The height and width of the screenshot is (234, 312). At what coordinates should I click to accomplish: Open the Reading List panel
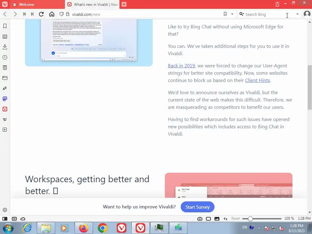point(5,37)
